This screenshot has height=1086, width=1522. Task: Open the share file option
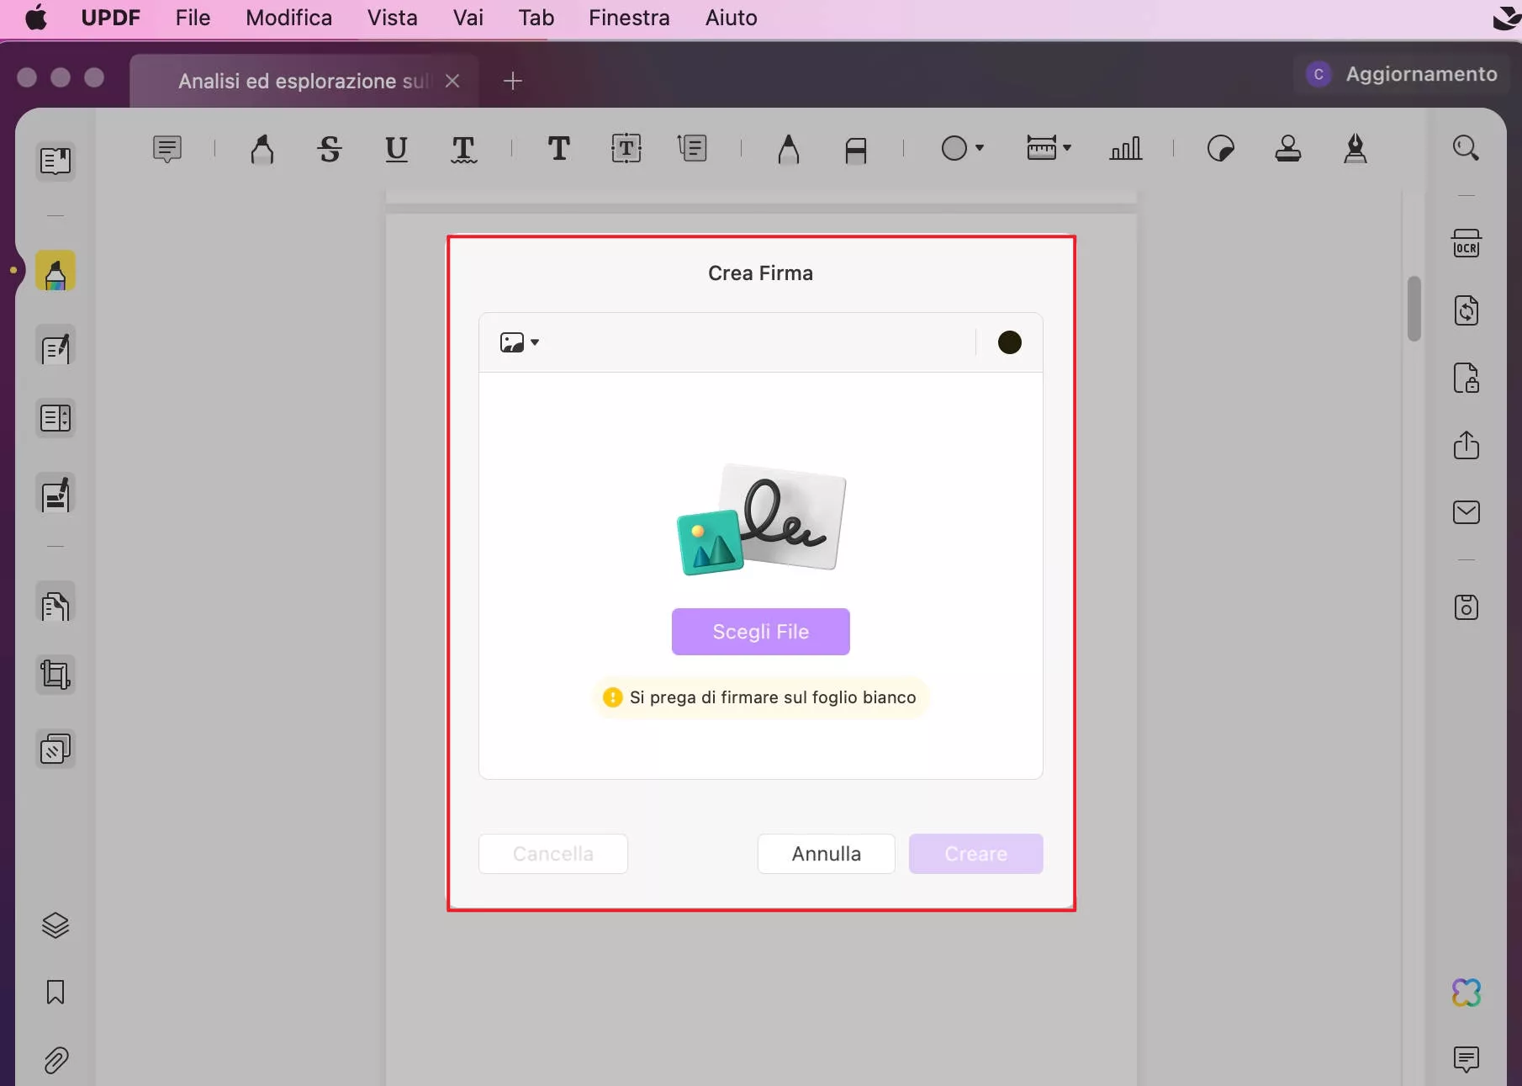(x=1467, y=445)
